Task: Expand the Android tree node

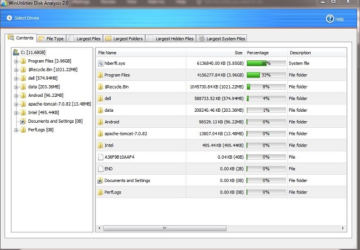Action: coord(16,96)
